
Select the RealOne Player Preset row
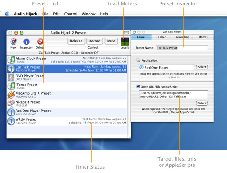tap(67, 112)
